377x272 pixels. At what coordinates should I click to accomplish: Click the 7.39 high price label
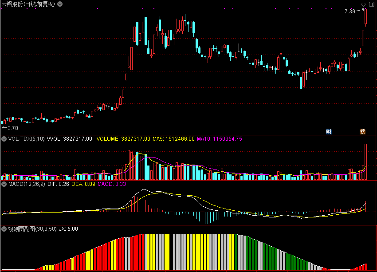point(350,11)
